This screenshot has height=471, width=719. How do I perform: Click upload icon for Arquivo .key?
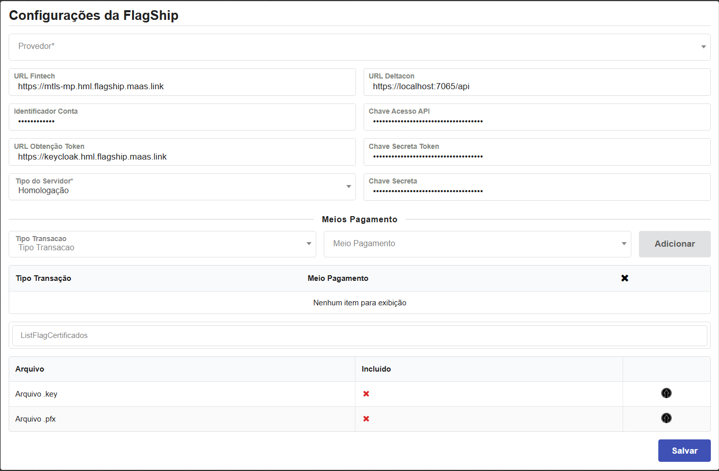pos(666,393)
